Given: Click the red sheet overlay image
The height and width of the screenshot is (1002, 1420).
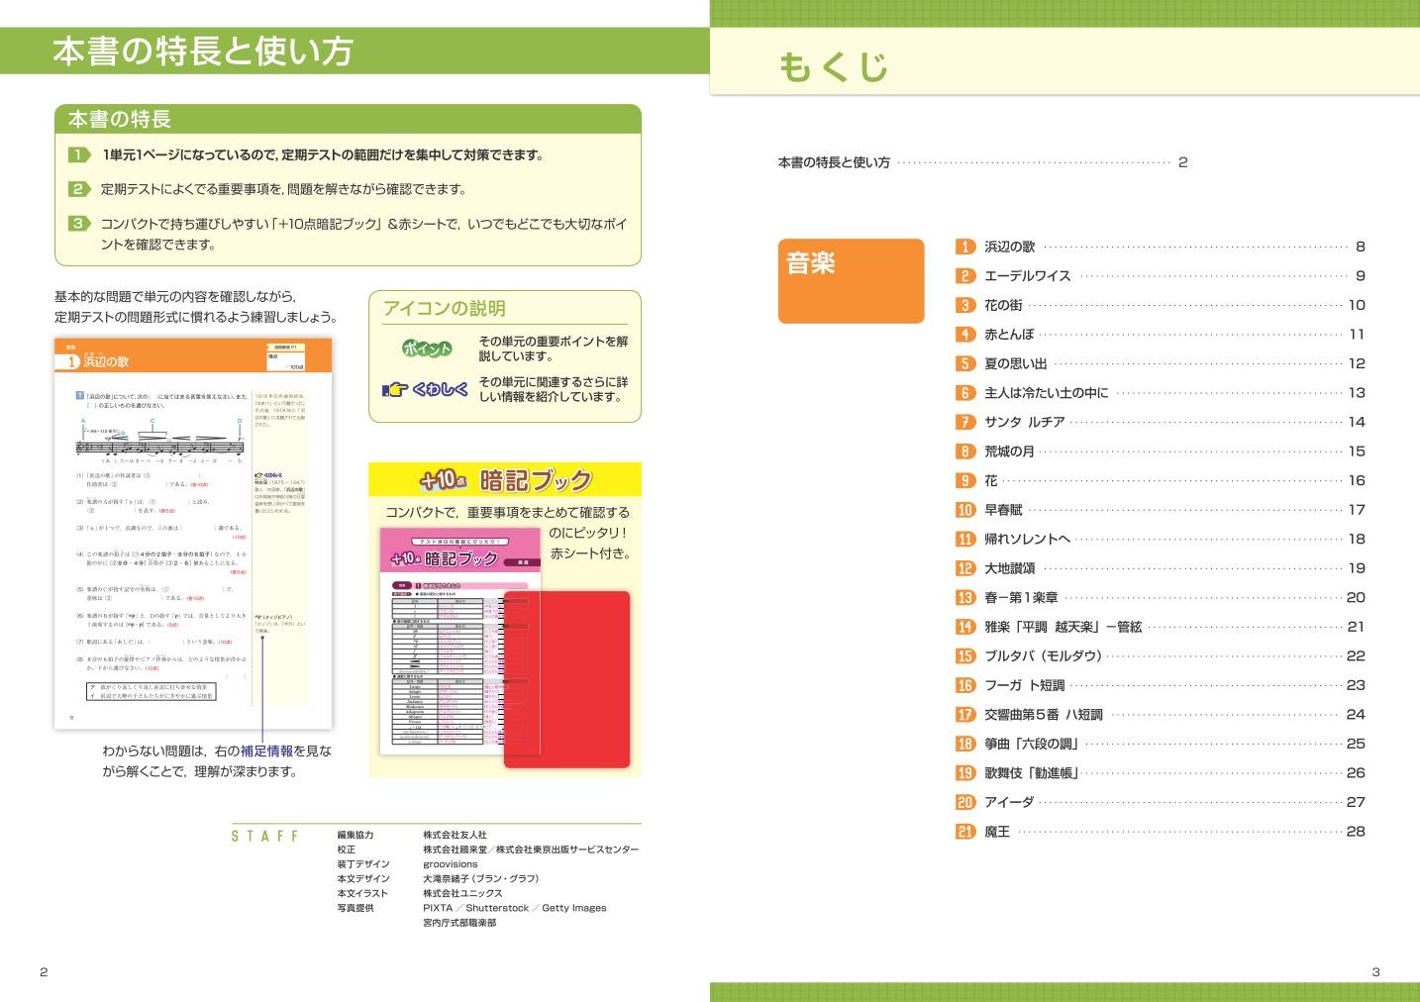Looking at the screenshot, I should click(566, 679).
